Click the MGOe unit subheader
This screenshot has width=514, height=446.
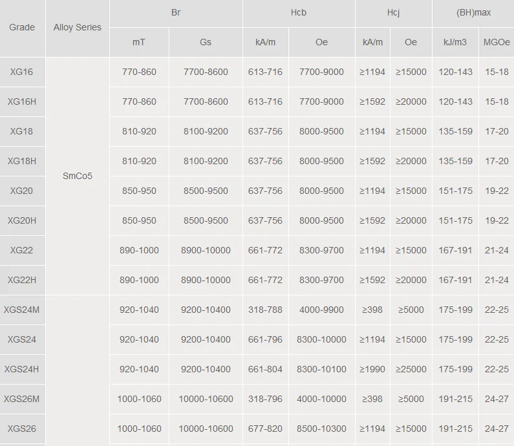(497, 42)
